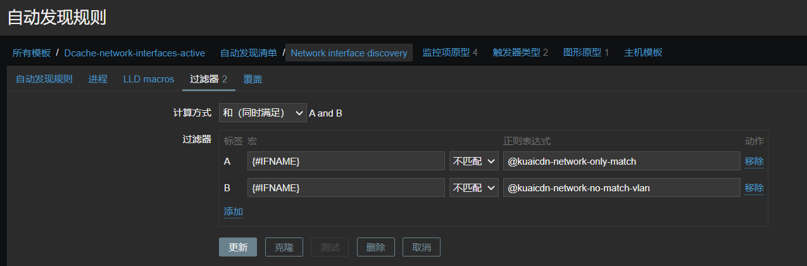807x266 pixels.
Task: Expand the 计算方式 dropdown
Action: pyautogui.click(x=263, y=113)
